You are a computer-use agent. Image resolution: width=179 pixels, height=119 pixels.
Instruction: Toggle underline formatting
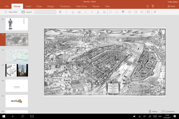point(73,12)
